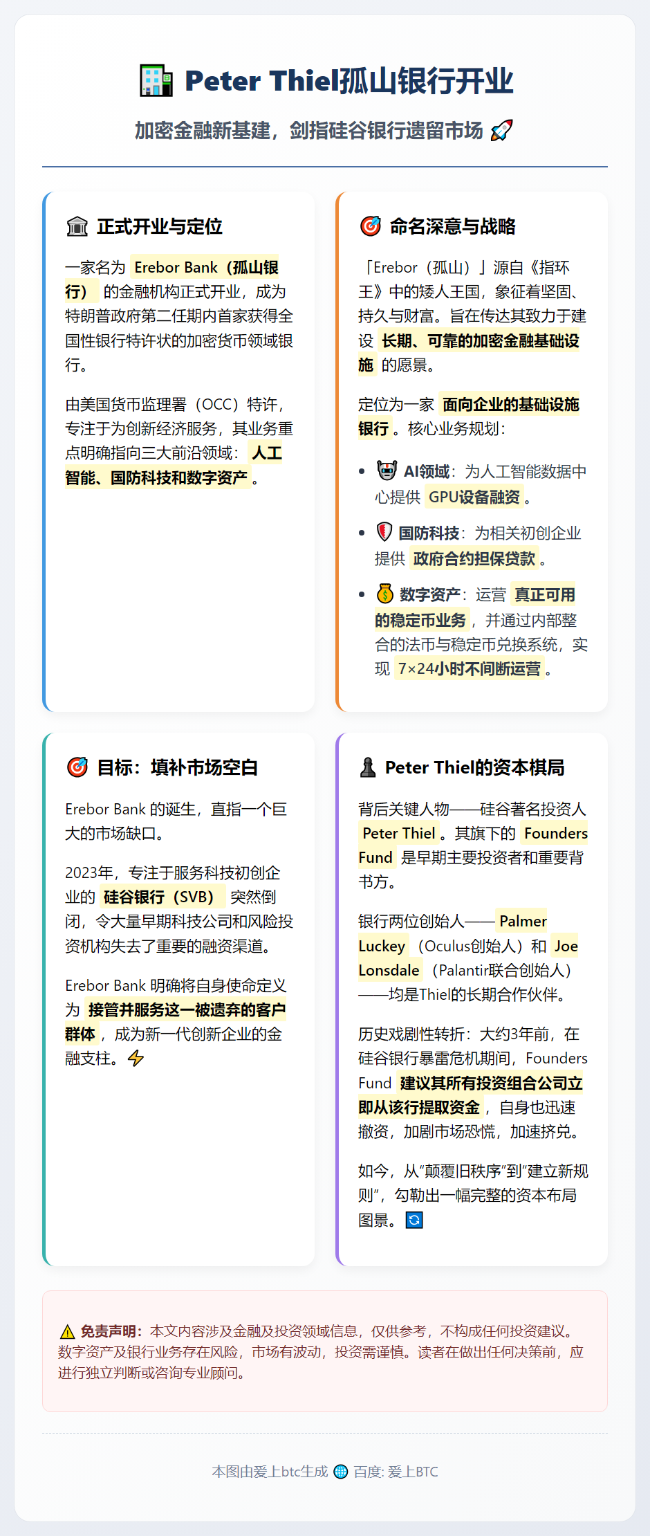Click highlighted text 面向企业的基础设施银行
Image resolution: width=650 pixels, height=1536 pixels.
coord(469,417)
